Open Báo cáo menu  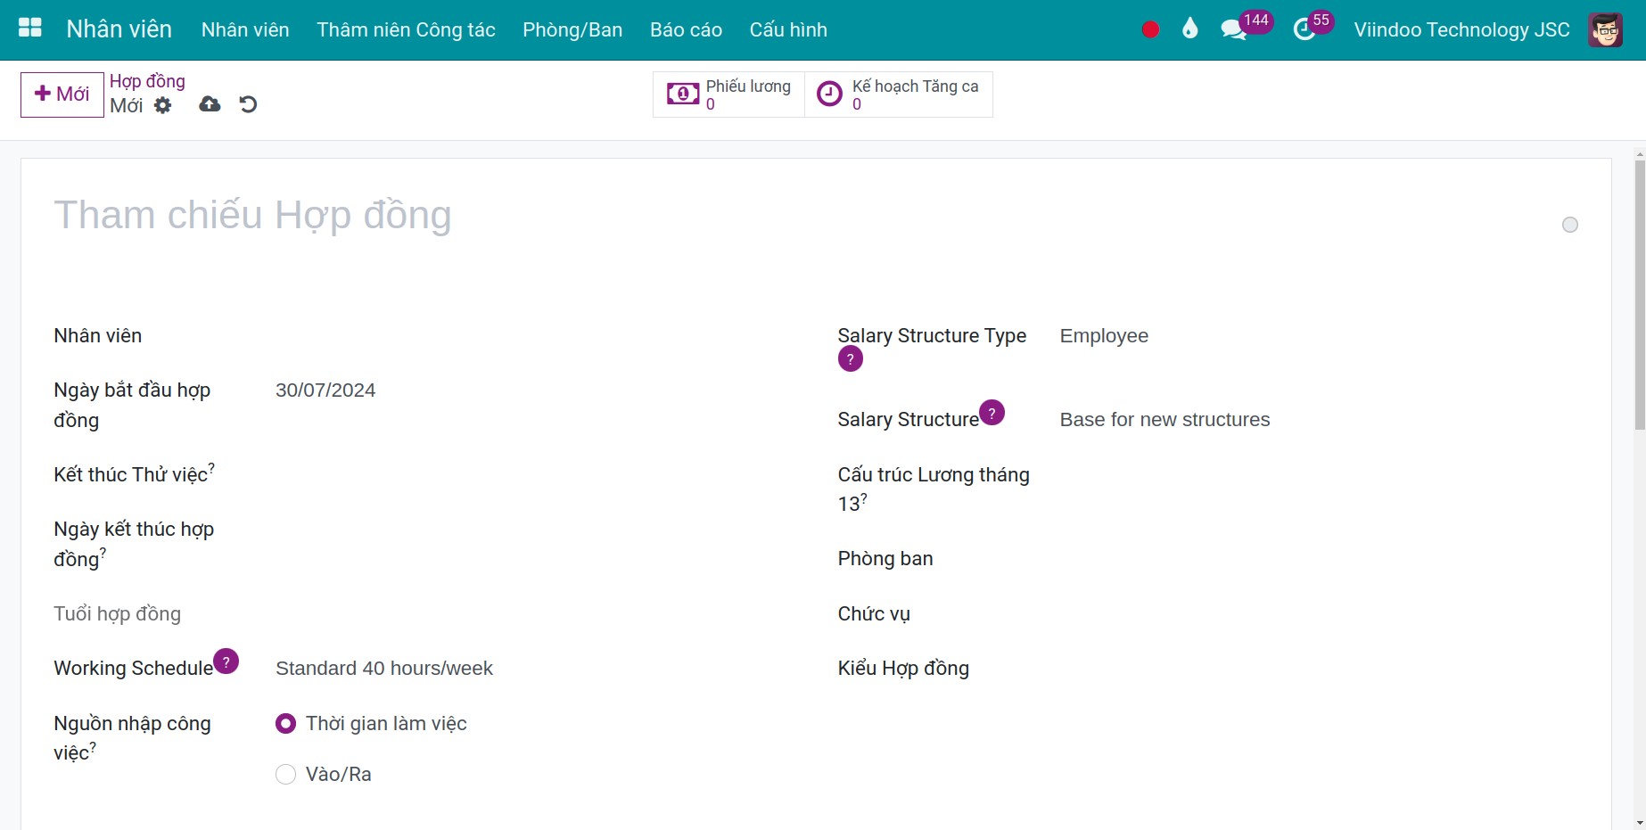coord(686,29)
